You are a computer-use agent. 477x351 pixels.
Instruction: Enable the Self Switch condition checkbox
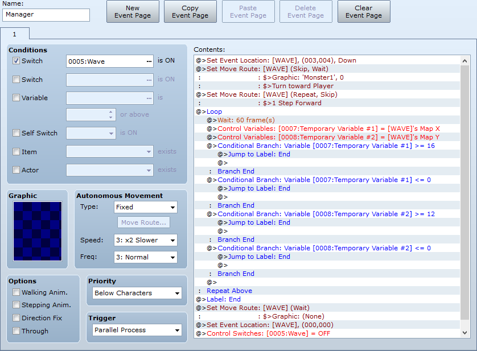tap(17, 133)
